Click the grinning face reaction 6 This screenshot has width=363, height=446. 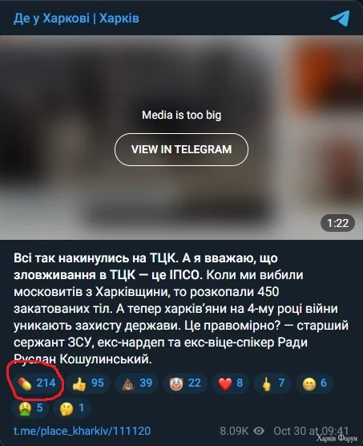314,383
